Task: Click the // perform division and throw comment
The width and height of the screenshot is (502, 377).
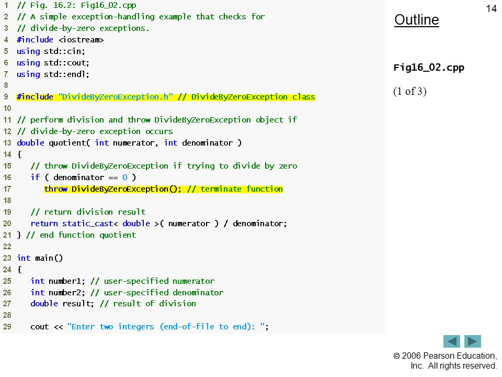Action: coord(157,120)
